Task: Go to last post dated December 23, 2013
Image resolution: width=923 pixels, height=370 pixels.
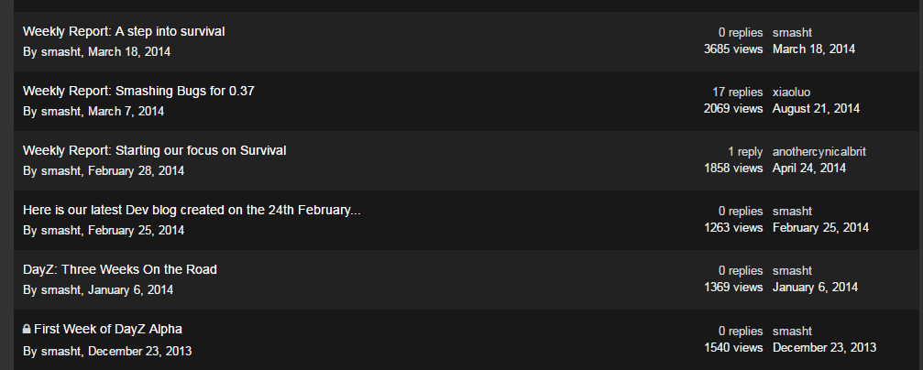Action: pyautogui.click(x=824, y=348)
